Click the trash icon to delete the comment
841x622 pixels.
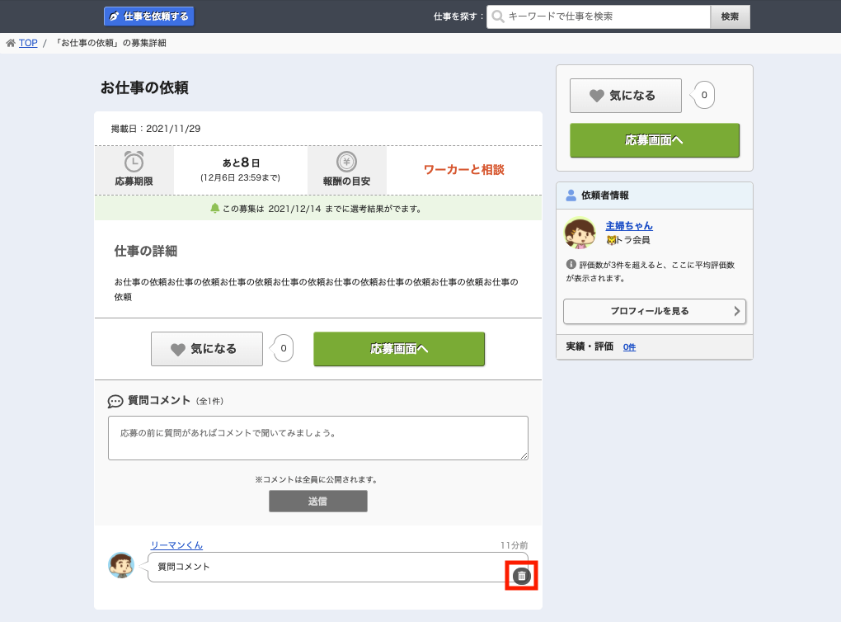click(521, 576)
